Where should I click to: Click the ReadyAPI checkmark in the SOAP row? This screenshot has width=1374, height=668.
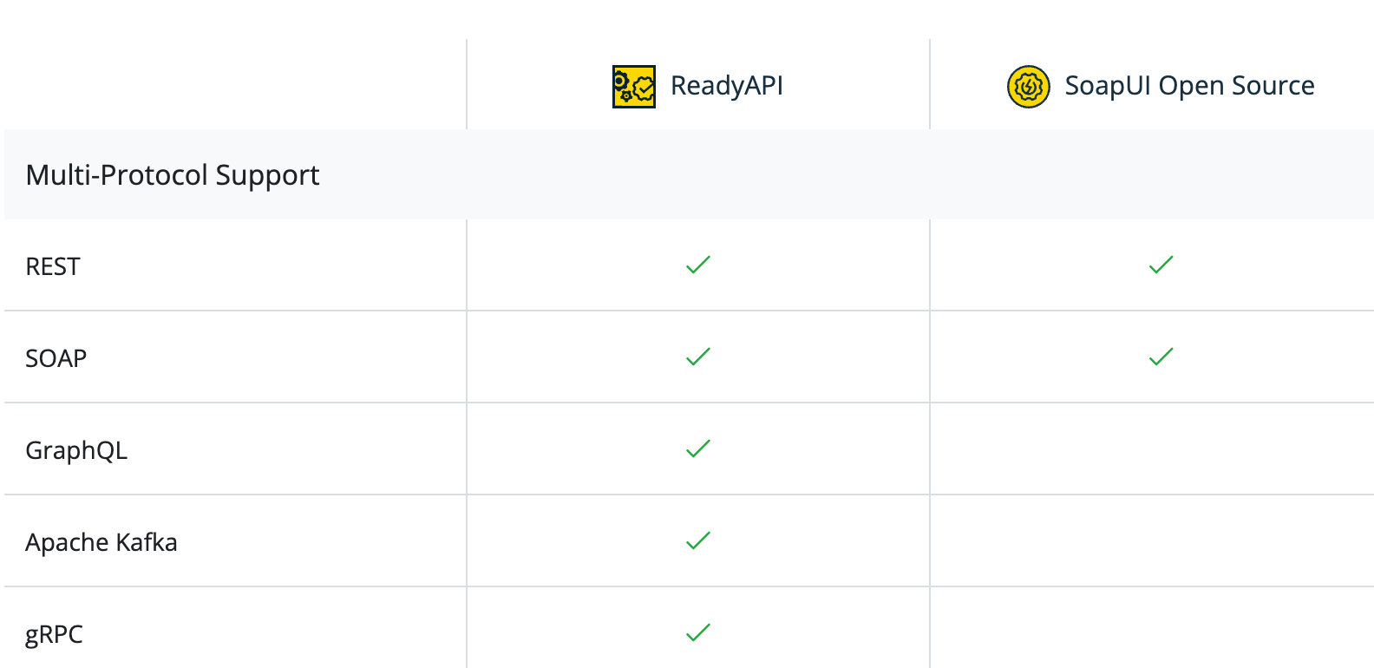point(698,357)
